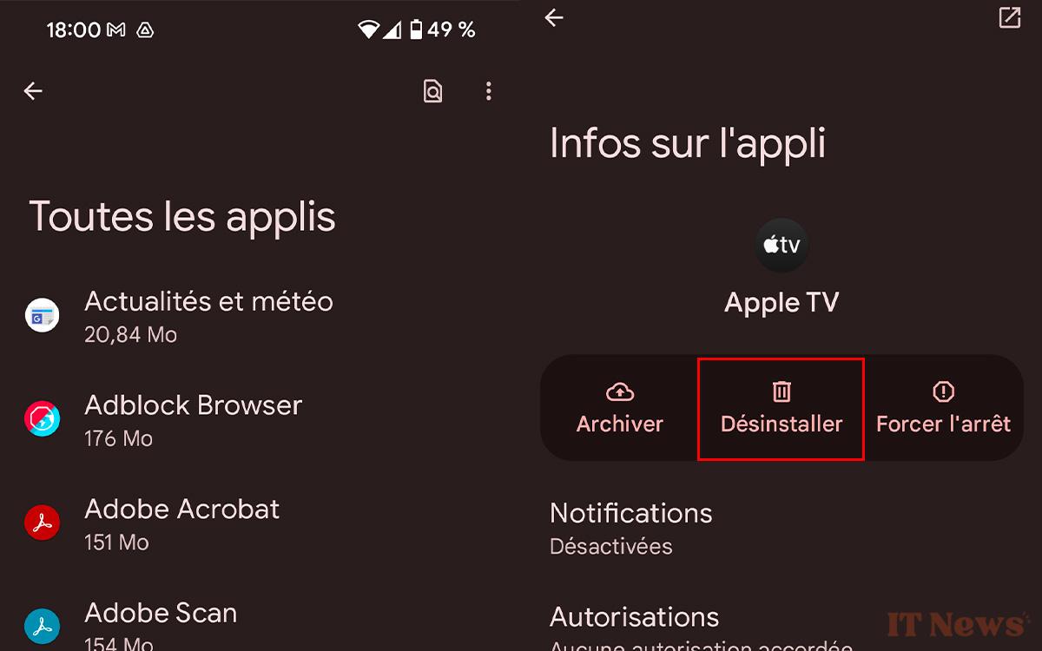Go back from the Toutes les applis list
The width and height of the screenshot is (1042, 651).
33,91
